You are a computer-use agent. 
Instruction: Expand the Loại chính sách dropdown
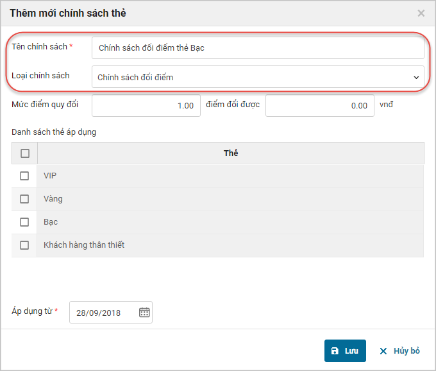point(258,77)
